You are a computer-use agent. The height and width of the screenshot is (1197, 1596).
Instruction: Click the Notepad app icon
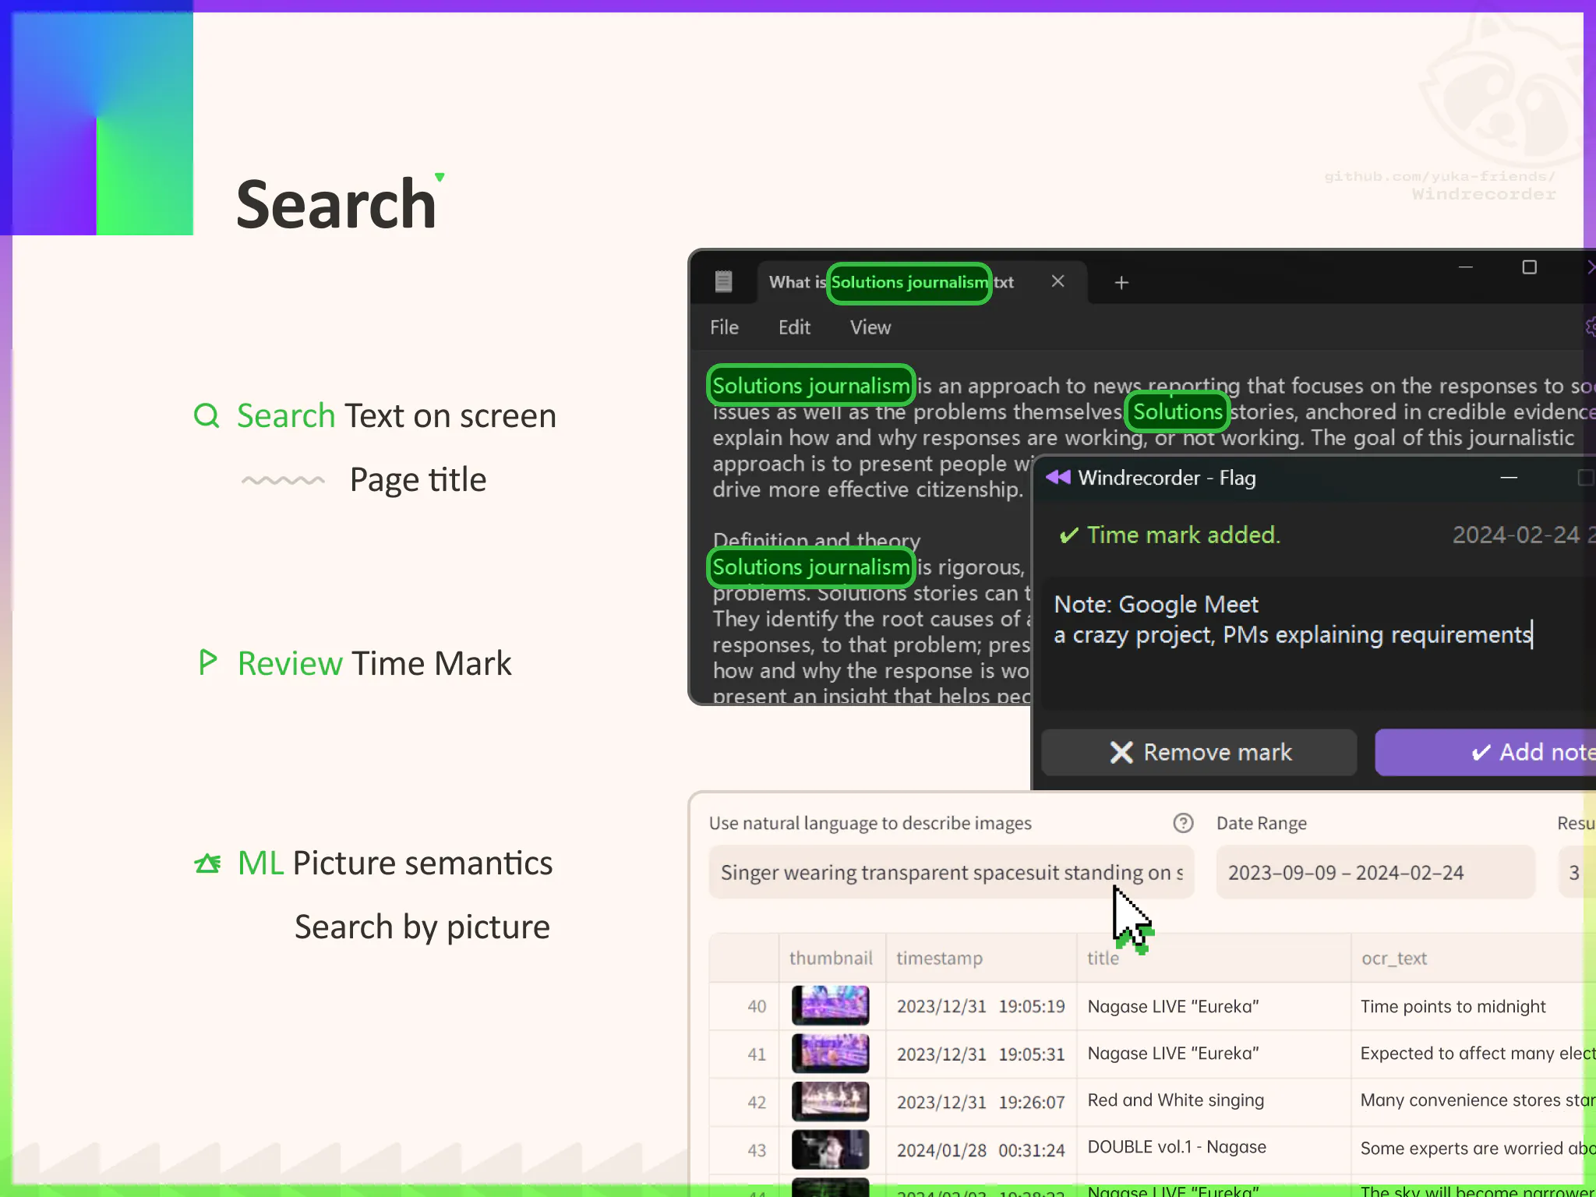click(x=723, y=281)
